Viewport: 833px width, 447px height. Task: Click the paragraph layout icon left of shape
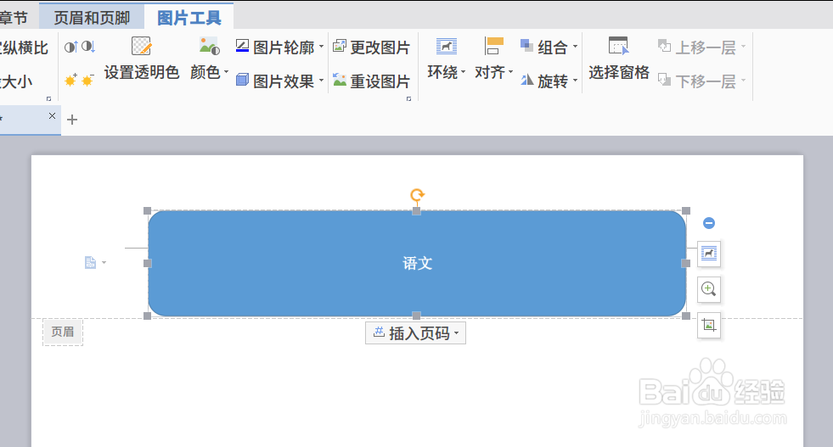point(90,262)
